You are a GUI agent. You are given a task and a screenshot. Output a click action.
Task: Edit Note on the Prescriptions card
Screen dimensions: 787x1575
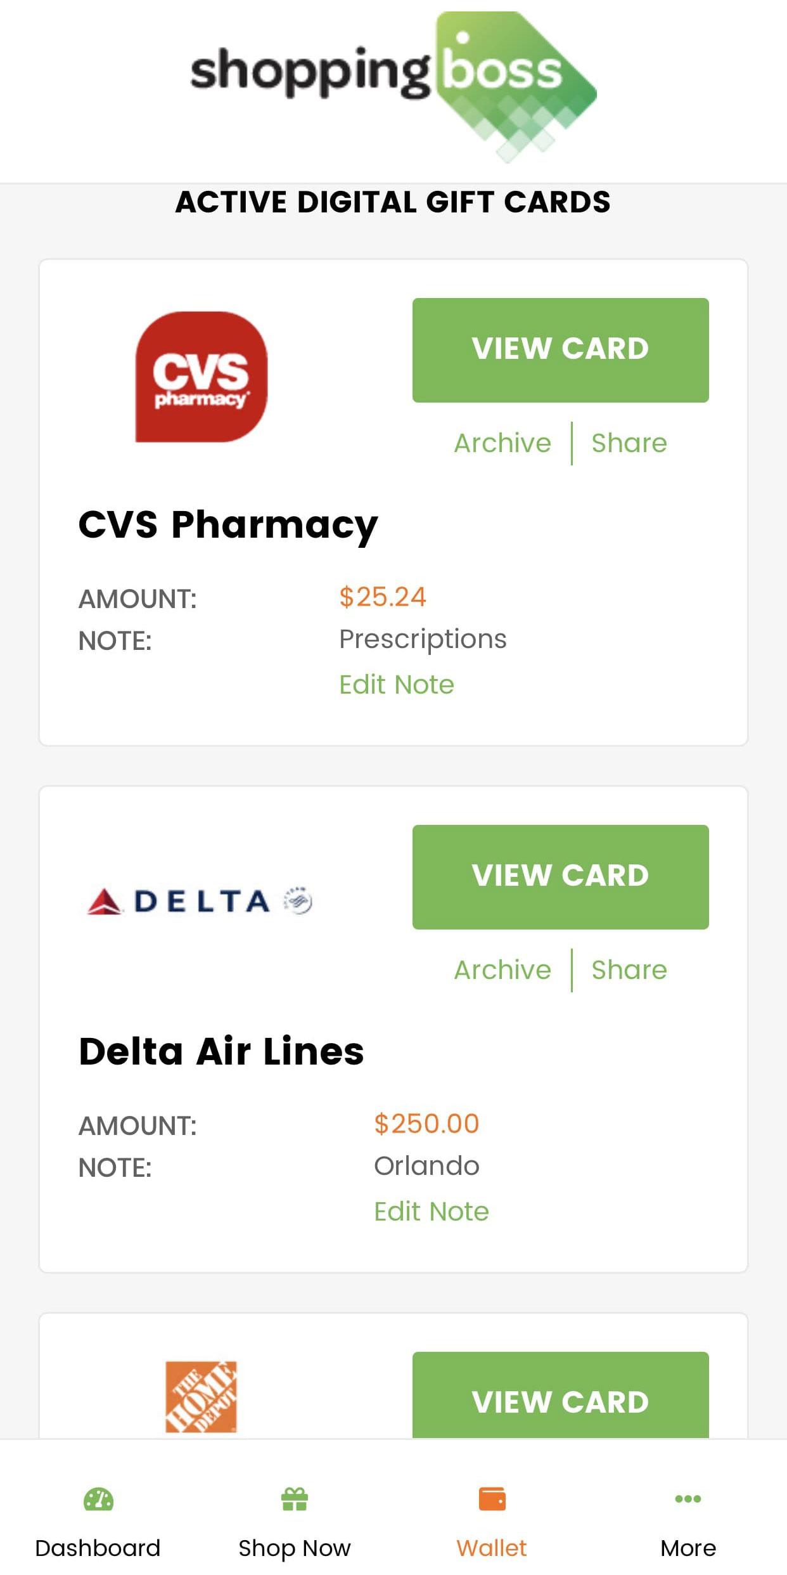[x=397, y=685]
